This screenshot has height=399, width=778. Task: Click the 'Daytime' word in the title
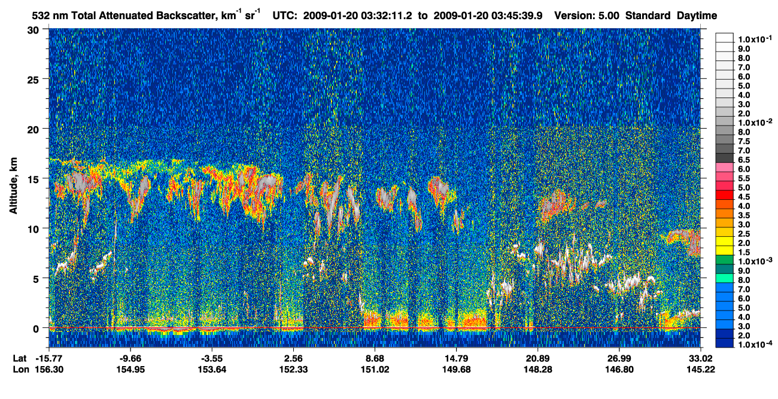[697, 16]
